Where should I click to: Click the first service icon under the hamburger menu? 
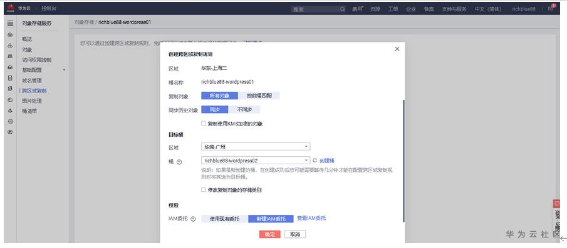(10, 35)
